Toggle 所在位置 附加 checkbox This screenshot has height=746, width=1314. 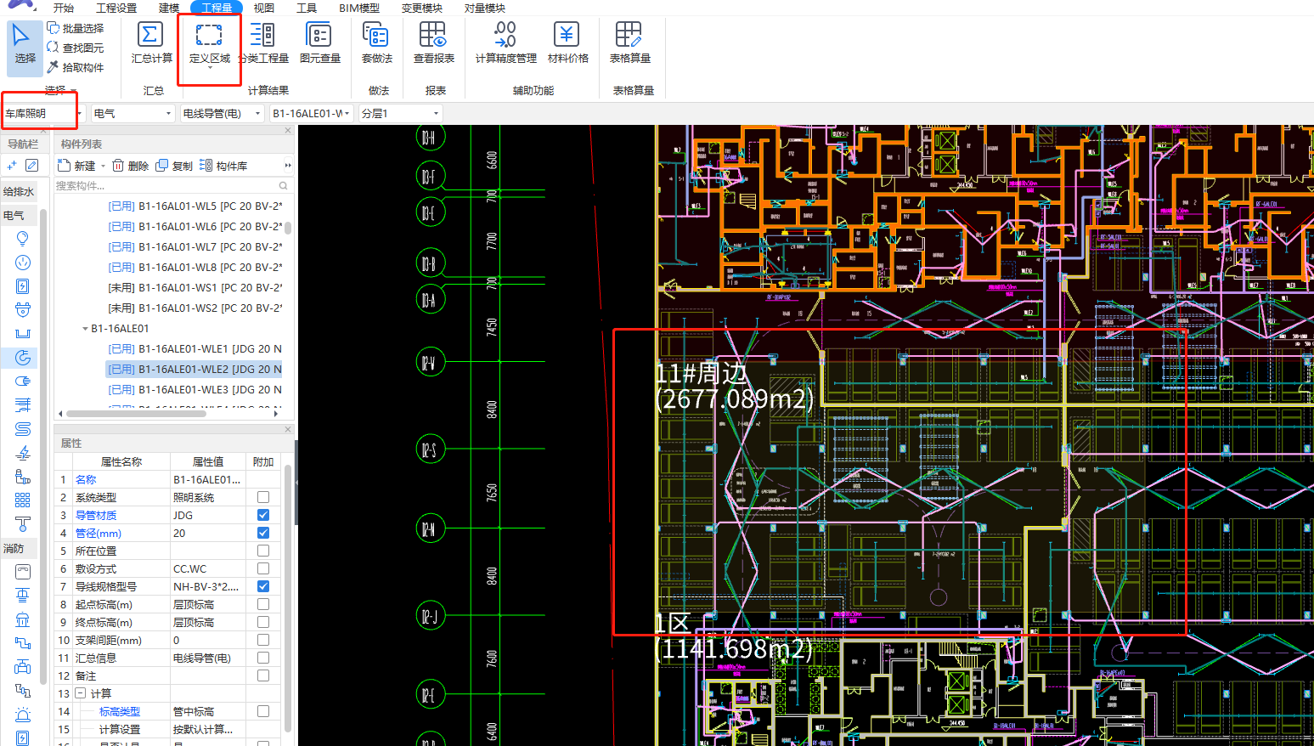click(x=263, y=551)
